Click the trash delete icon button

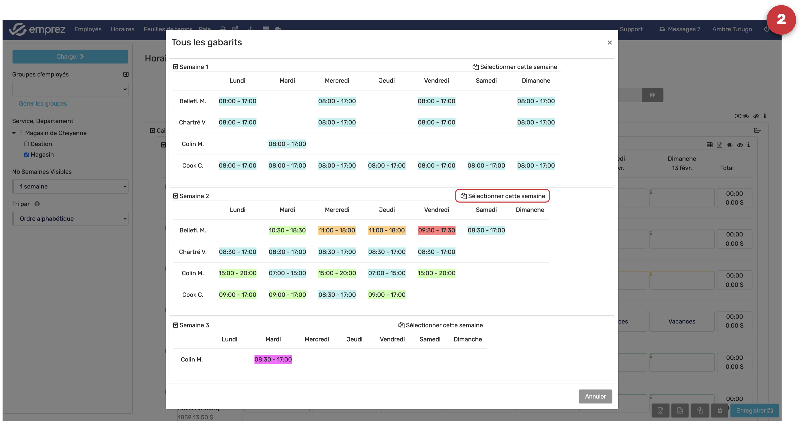(719, 411)
